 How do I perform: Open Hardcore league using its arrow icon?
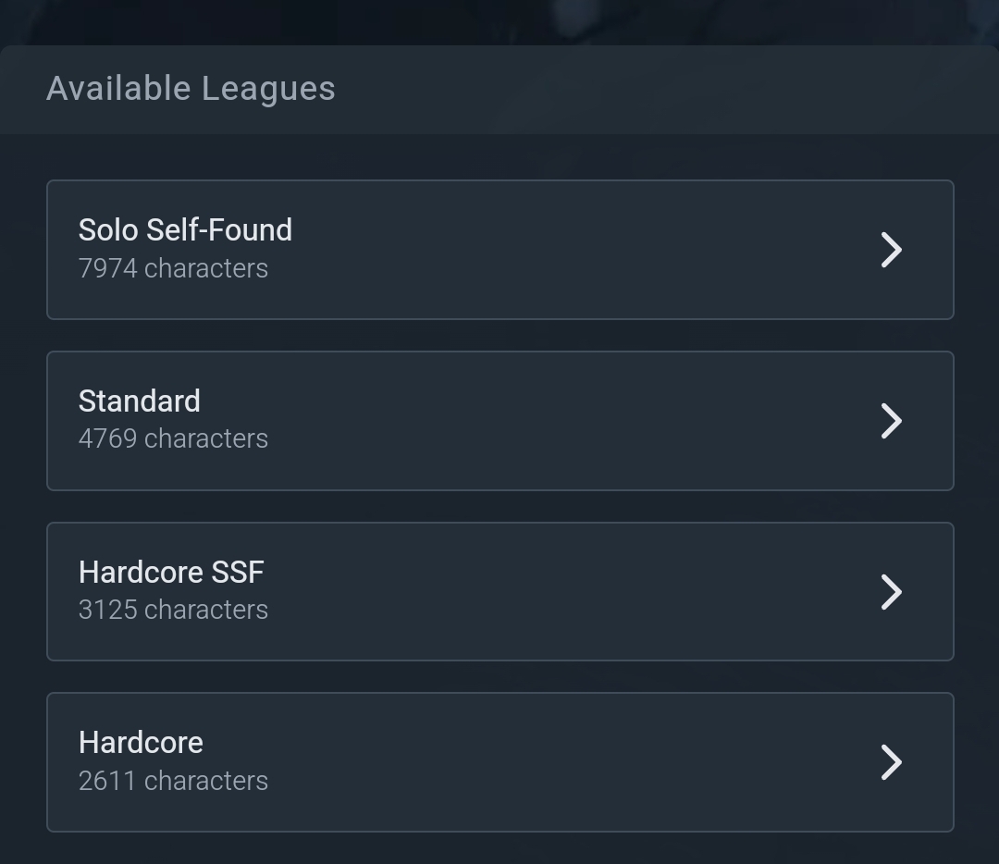[892, 762]
